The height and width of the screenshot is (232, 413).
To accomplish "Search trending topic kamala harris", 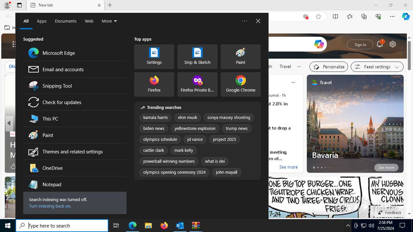I will click(x=156, y=118).
